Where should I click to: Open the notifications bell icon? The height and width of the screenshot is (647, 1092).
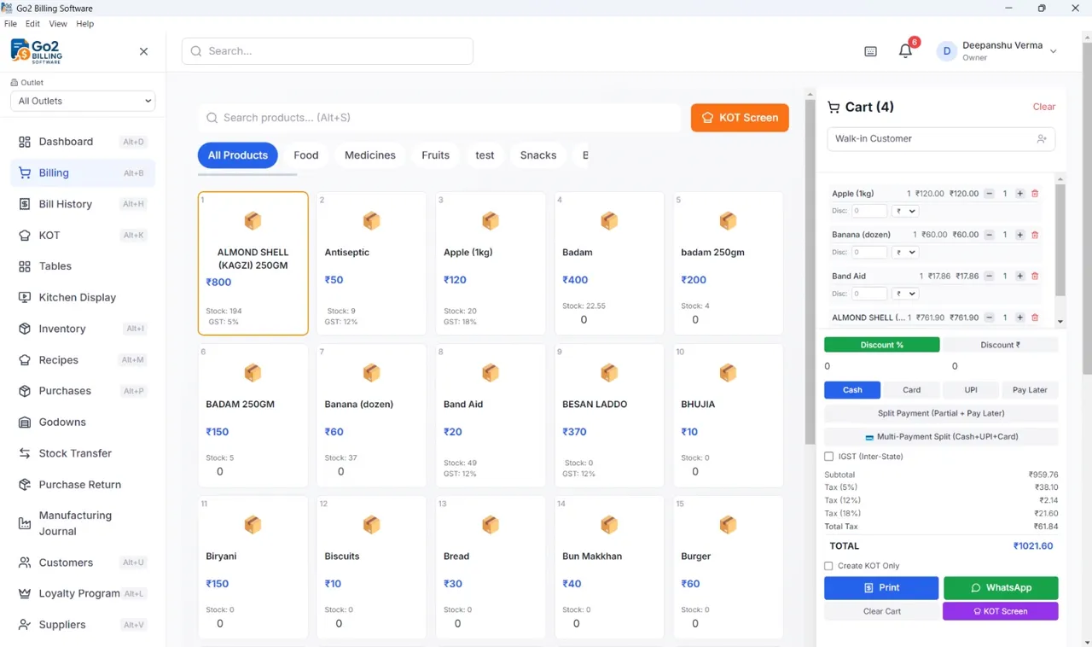click(x=905, y=51)
